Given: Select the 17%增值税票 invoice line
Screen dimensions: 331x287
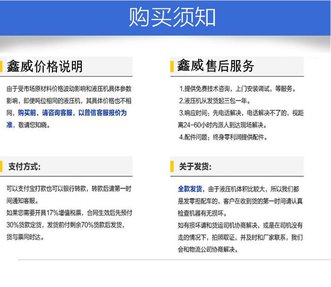Looking at the screenshot, I should [69, 213].
